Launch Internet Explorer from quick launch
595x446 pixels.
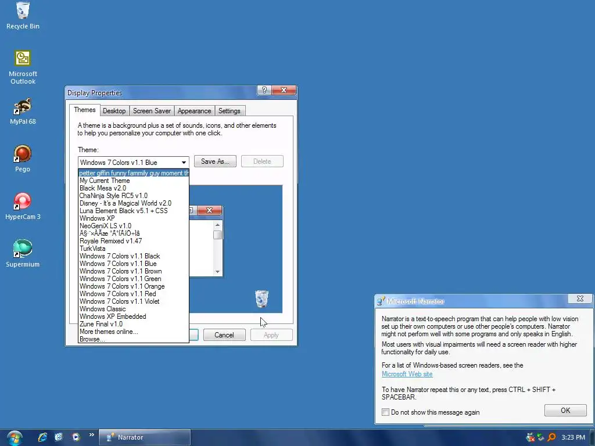tap(42, 437)
